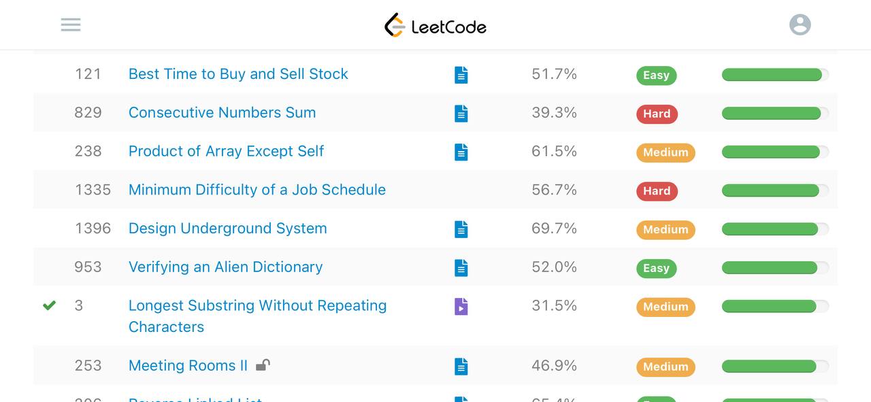Open solution article for Consecutive Numbers Sum
This screenshot has width=871, height=402.
[x=461, y=114]
